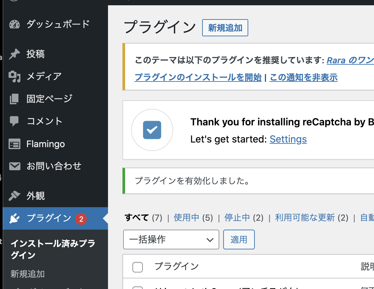Image resolution: width=374 pixels, height=289 pixels.
Task: Dismiss notice via この通知を非表示 link
Action: pyautogui.click(x=304, y=78)
